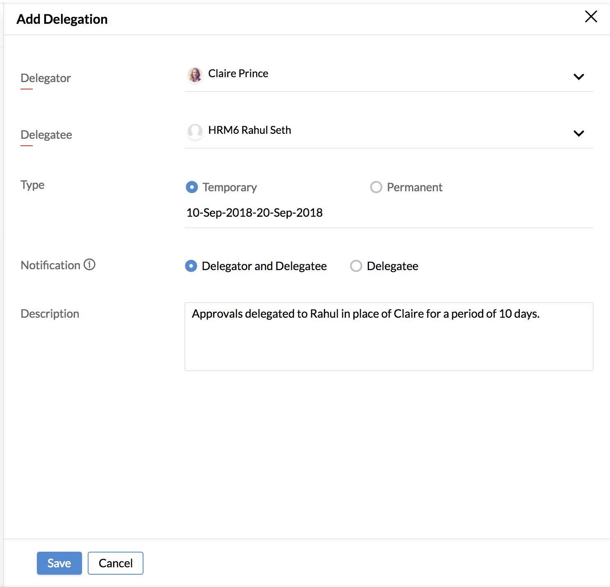Select the Permanent type radio button
610x587 pixels.
click(x=376, y=187)
